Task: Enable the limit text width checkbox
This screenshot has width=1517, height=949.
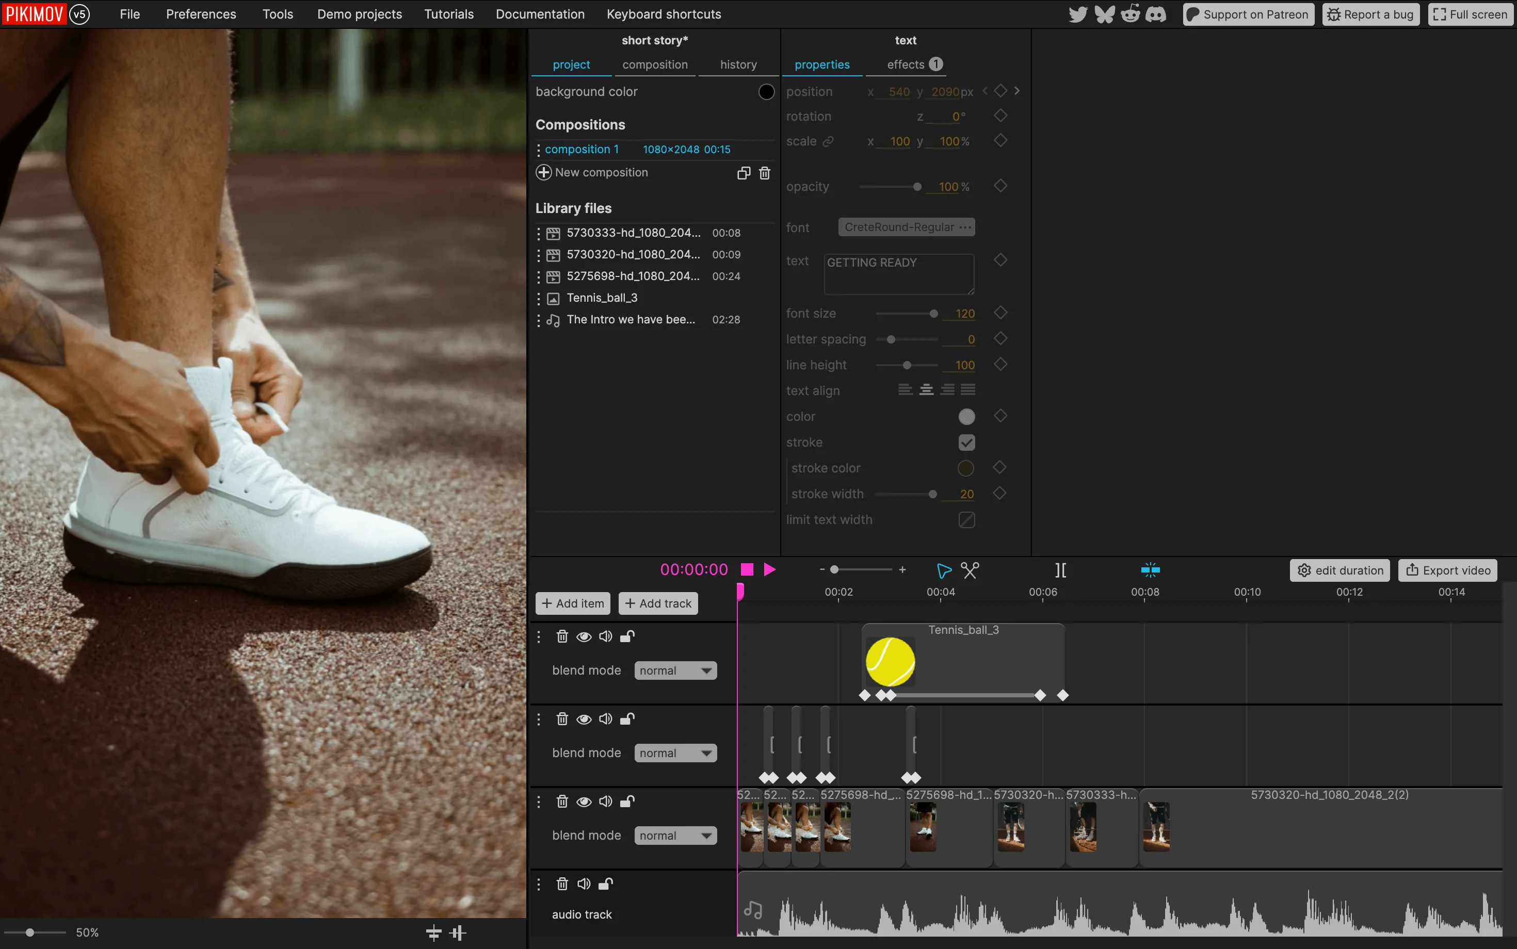Action: (966, 520)
